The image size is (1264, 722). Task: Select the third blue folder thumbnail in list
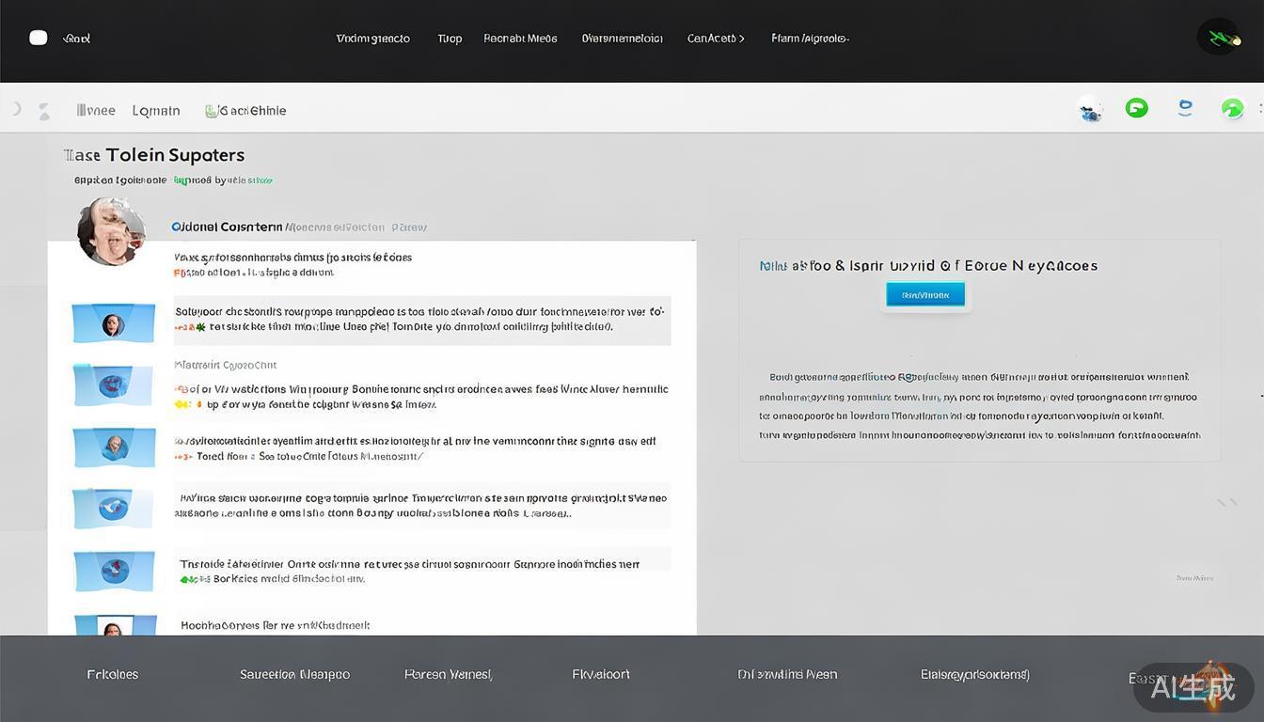click(x=114, y=447)
